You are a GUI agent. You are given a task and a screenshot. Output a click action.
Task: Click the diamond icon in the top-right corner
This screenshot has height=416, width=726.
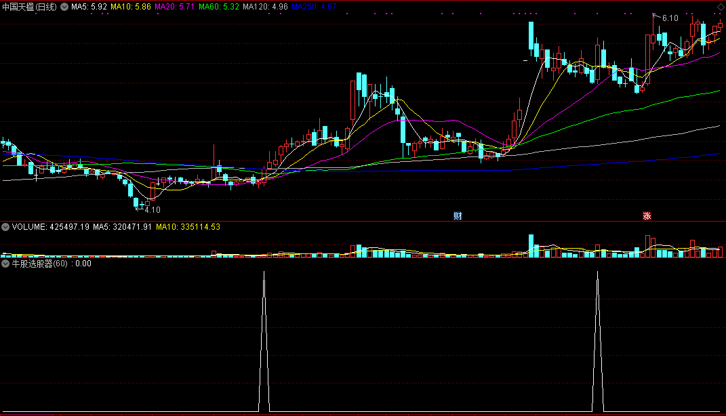click(x=721, y=7)
